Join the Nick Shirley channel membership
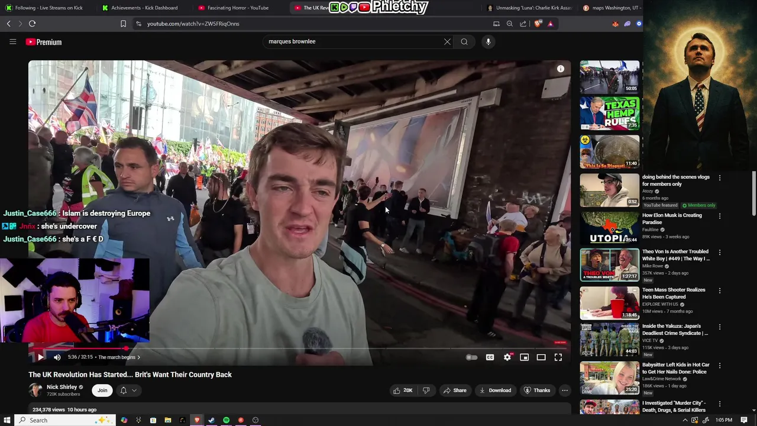The image size is (757, 426). (102, 390)
